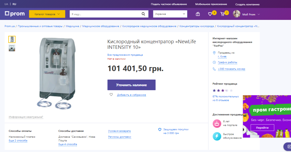Click the user avatar picture
Image resolution: width=291 pixels, height=152 pixels.
(x=237, y=14)
